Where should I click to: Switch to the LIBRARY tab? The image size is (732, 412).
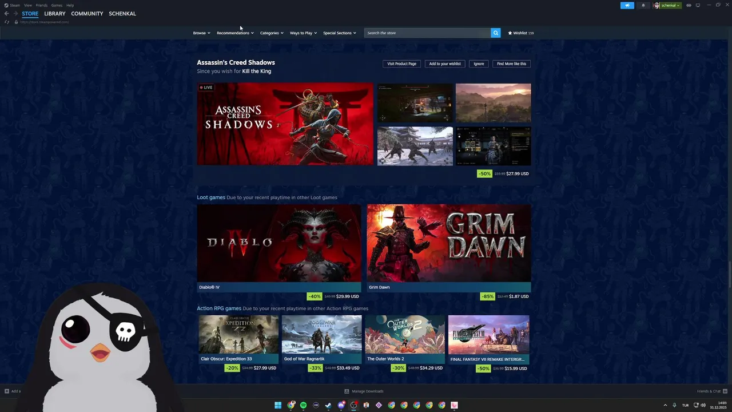coord(55,14)
